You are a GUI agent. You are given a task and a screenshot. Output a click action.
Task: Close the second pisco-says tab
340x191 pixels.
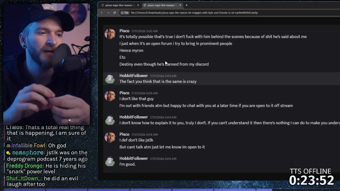(x=180, y=5)
